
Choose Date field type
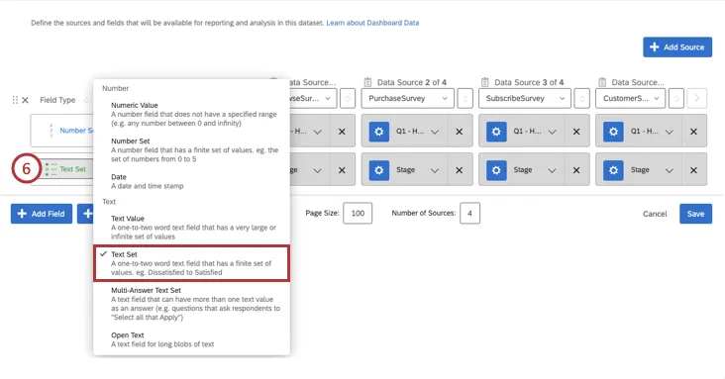[x=191, y=181]
